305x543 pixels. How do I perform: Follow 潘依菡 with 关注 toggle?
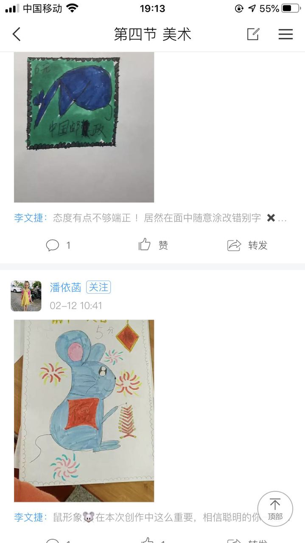coord(98,287)
